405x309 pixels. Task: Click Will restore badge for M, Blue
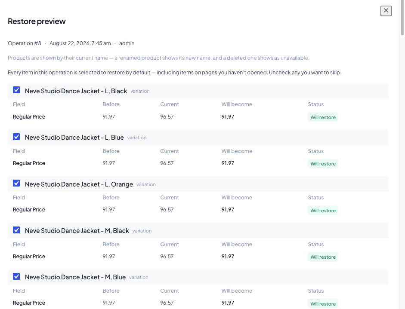tap(323, 303)
